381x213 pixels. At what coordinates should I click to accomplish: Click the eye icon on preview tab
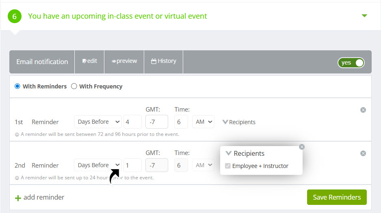114,61
